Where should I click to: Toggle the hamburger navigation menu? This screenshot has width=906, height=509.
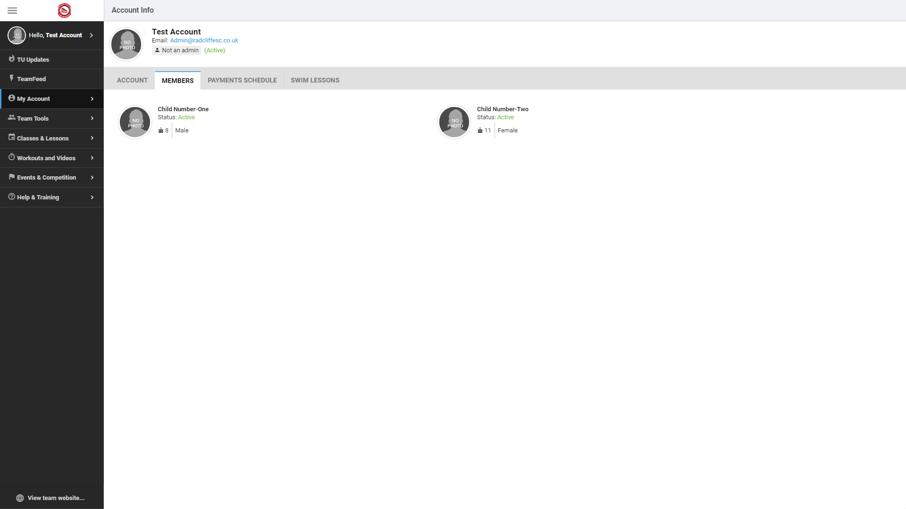coord(12,10)
